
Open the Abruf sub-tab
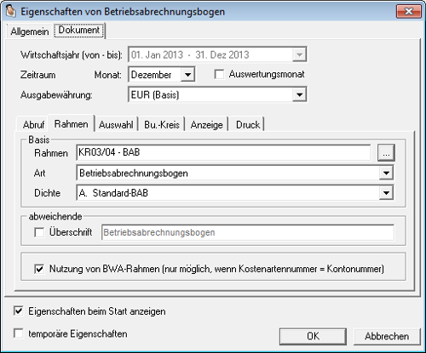pyautogui.click(x=33, y=125)
